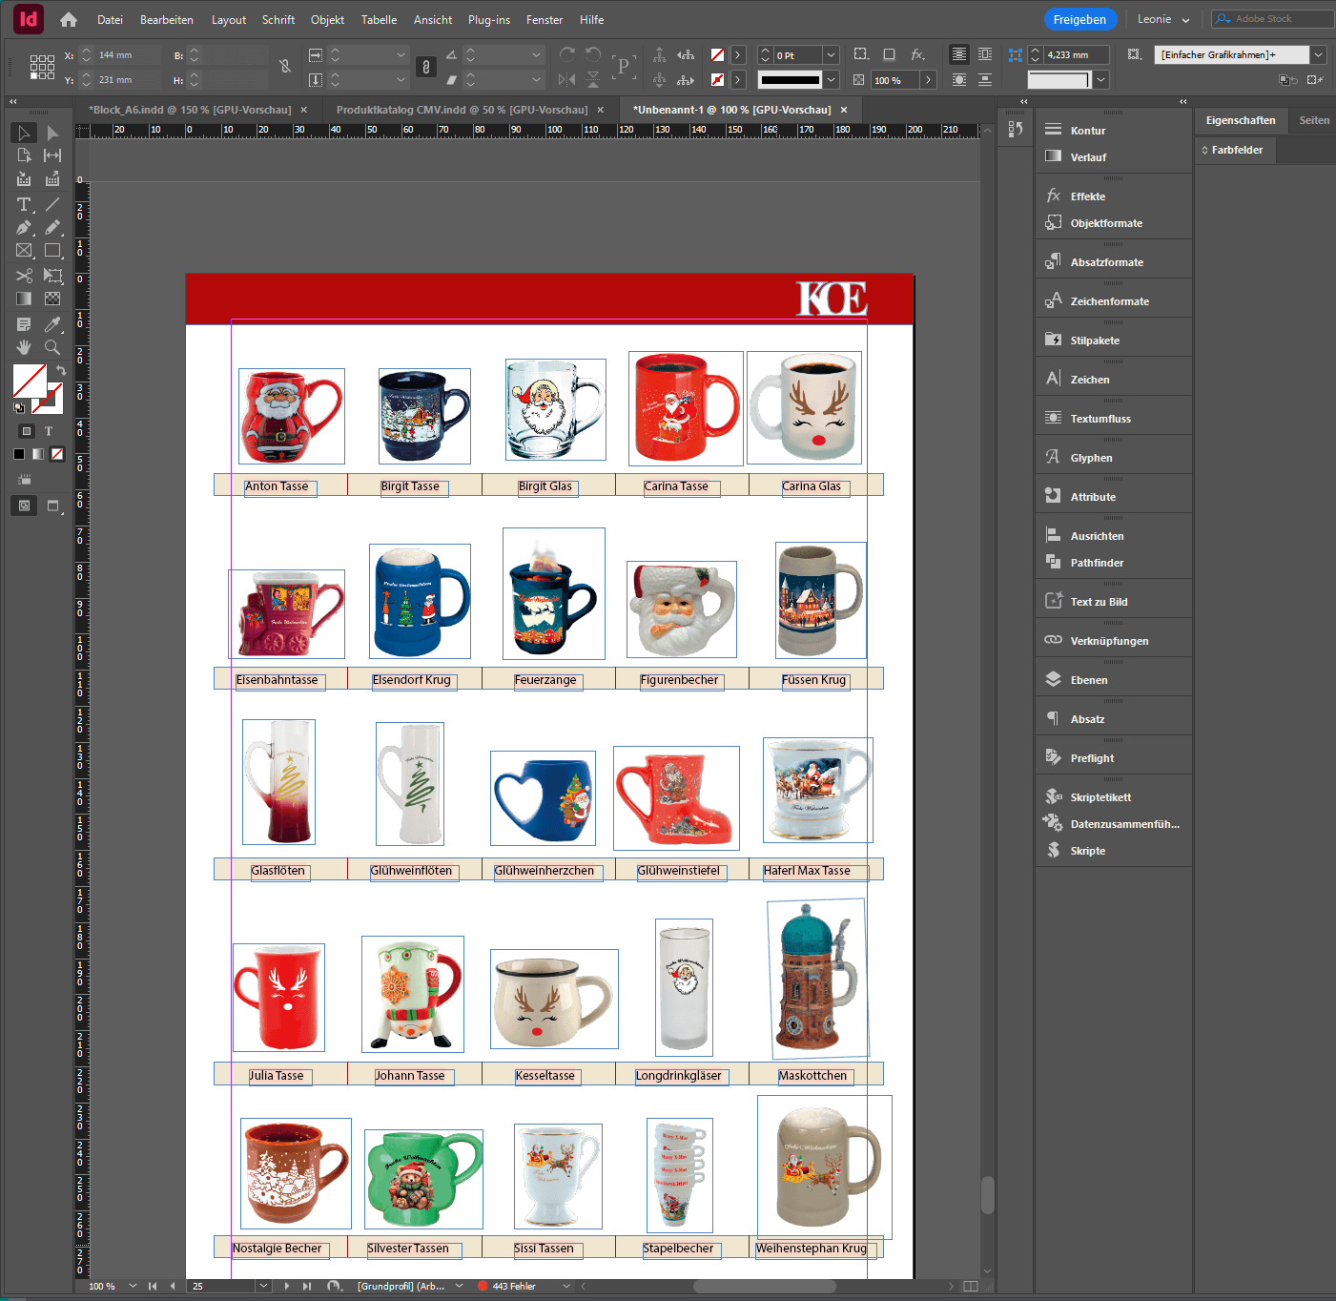Click the X position 144 mm field
The image size is (1336, 1301).
tap(126, 55)
